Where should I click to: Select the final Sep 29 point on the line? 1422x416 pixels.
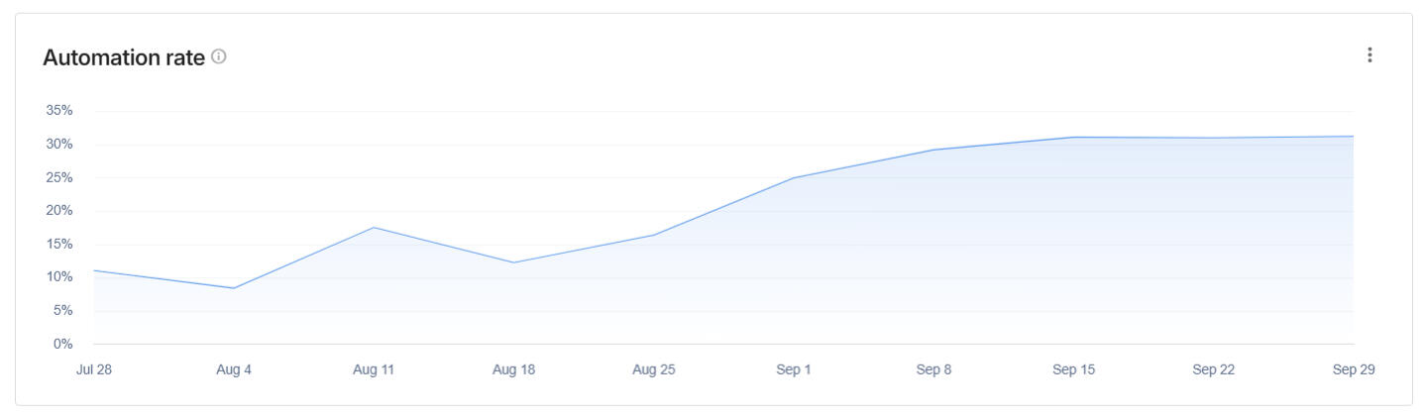tap(1353, 137)
